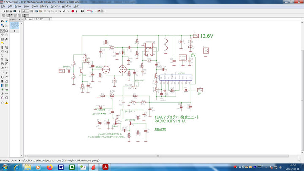Open the Tools menu
The image size is (304, 171).
(x=35, y=6)
